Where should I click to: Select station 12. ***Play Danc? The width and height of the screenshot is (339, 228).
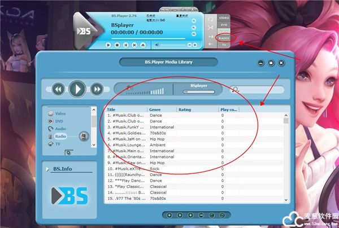pyautogui.click(x=194, y=181)
